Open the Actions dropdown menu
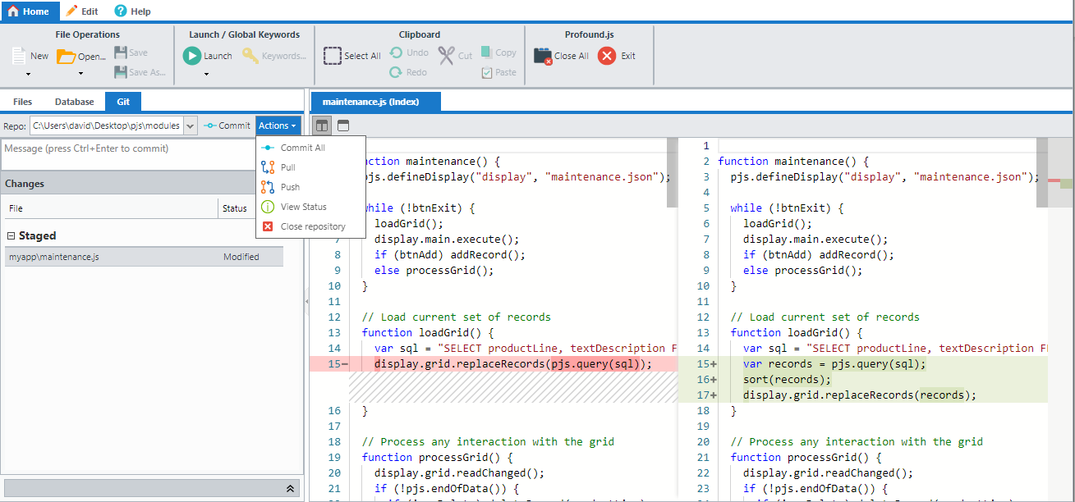Screen dimensions: 1075x502 click(278, 125)
